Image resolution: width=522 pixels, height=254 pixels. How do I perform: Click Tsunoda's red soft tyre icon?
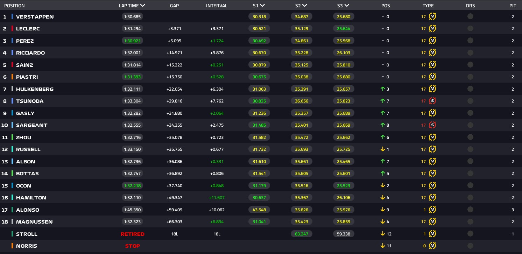432,101
